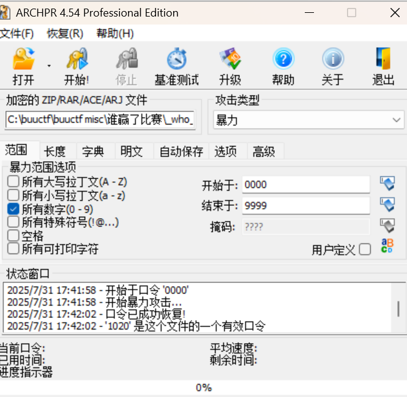The height and width of the screenshot is (397, 407).
Task: Click the 开始于 field containing 0000
Action: 306,184
